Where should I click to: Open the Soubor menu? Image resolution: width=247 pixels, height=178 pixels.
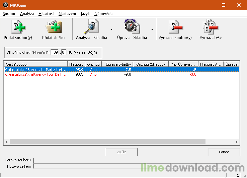tap(9, 14)
